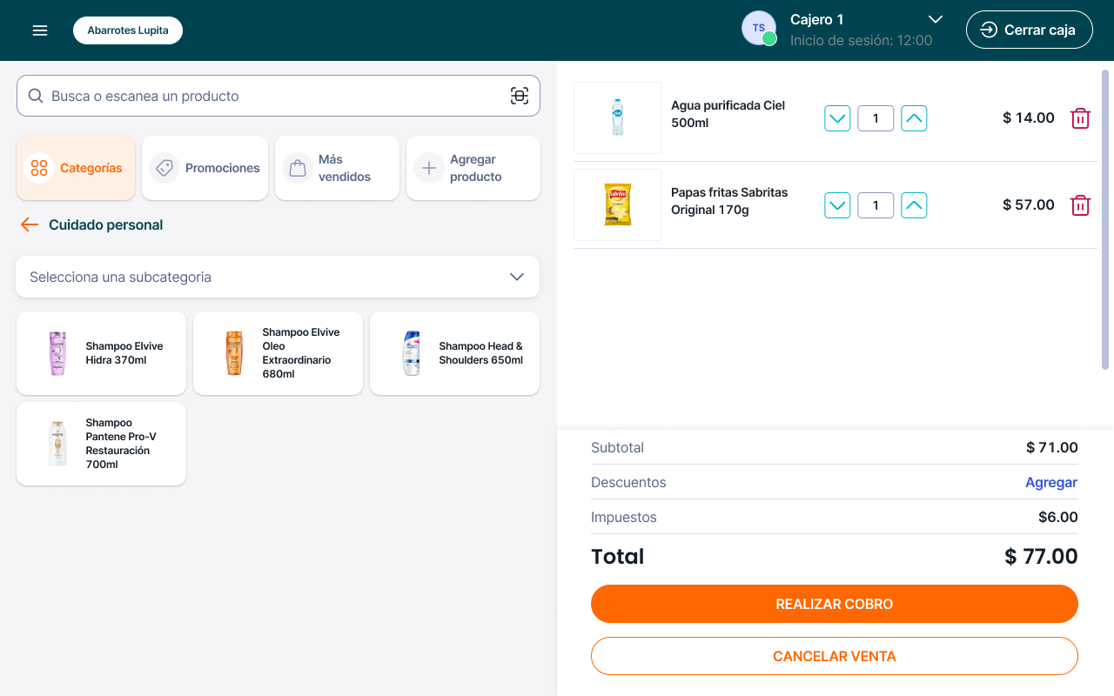Remove Papas fritas Sabritas from cart
Image resolution: width=1114 pixels, height=696 pixels.
[x=1080, y=205]
